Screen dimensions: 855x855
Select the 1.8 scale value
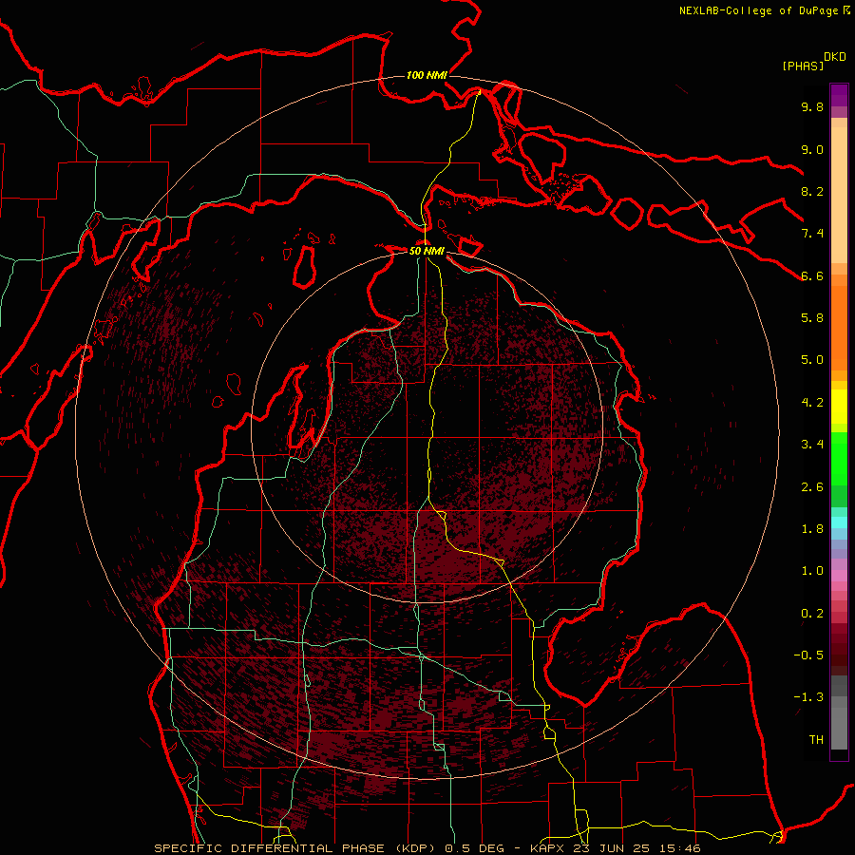coord(812,529)
